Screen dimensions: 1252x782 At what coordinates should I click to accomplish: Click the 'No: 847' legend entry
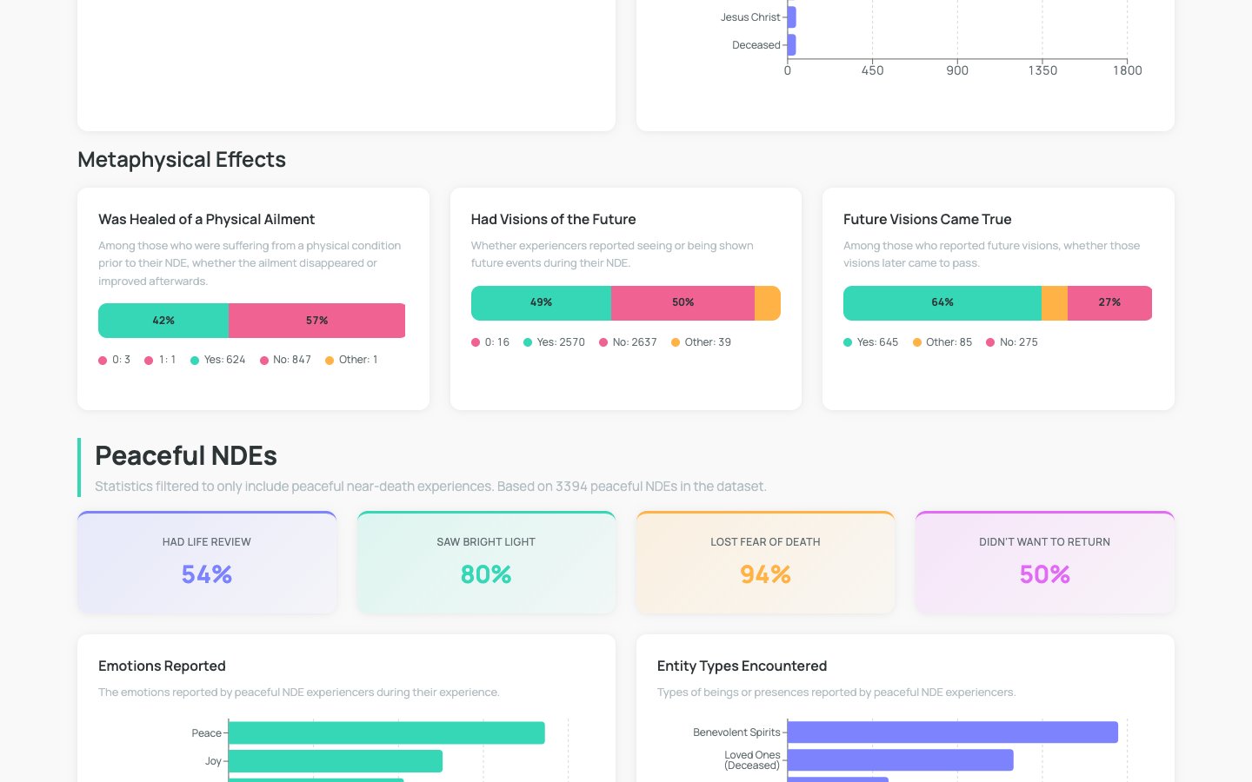pos(285,360)
